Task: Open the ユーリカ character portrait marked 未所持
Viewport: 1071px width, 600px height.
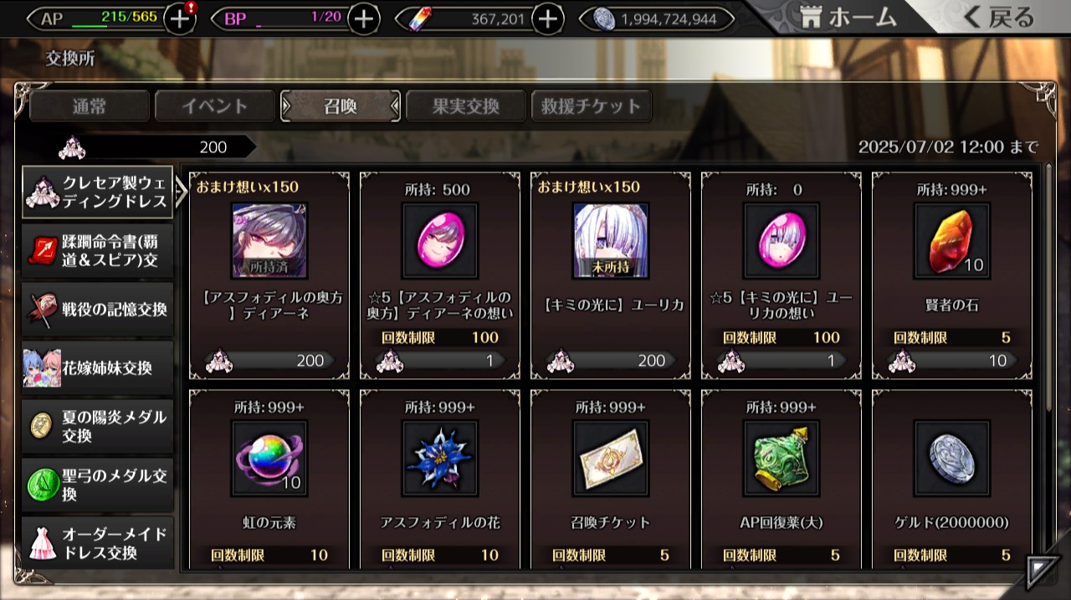Action: pos(611,240)
